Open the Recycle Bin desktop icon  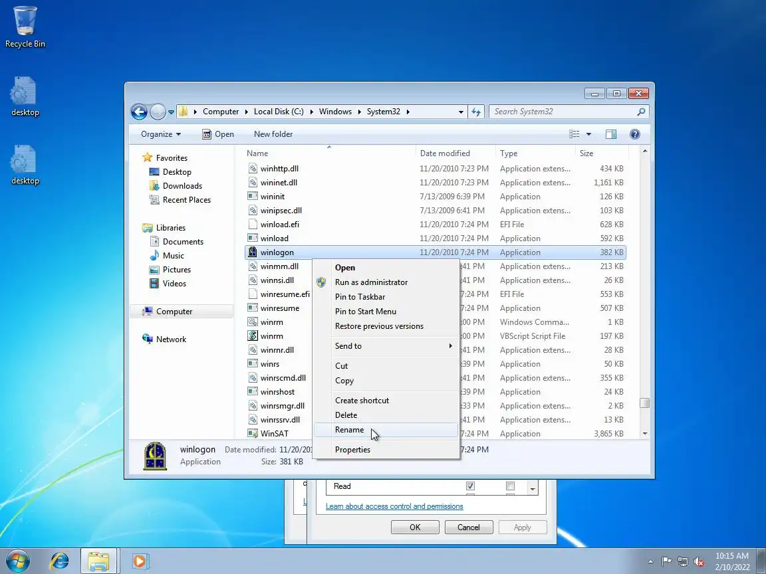25,27
